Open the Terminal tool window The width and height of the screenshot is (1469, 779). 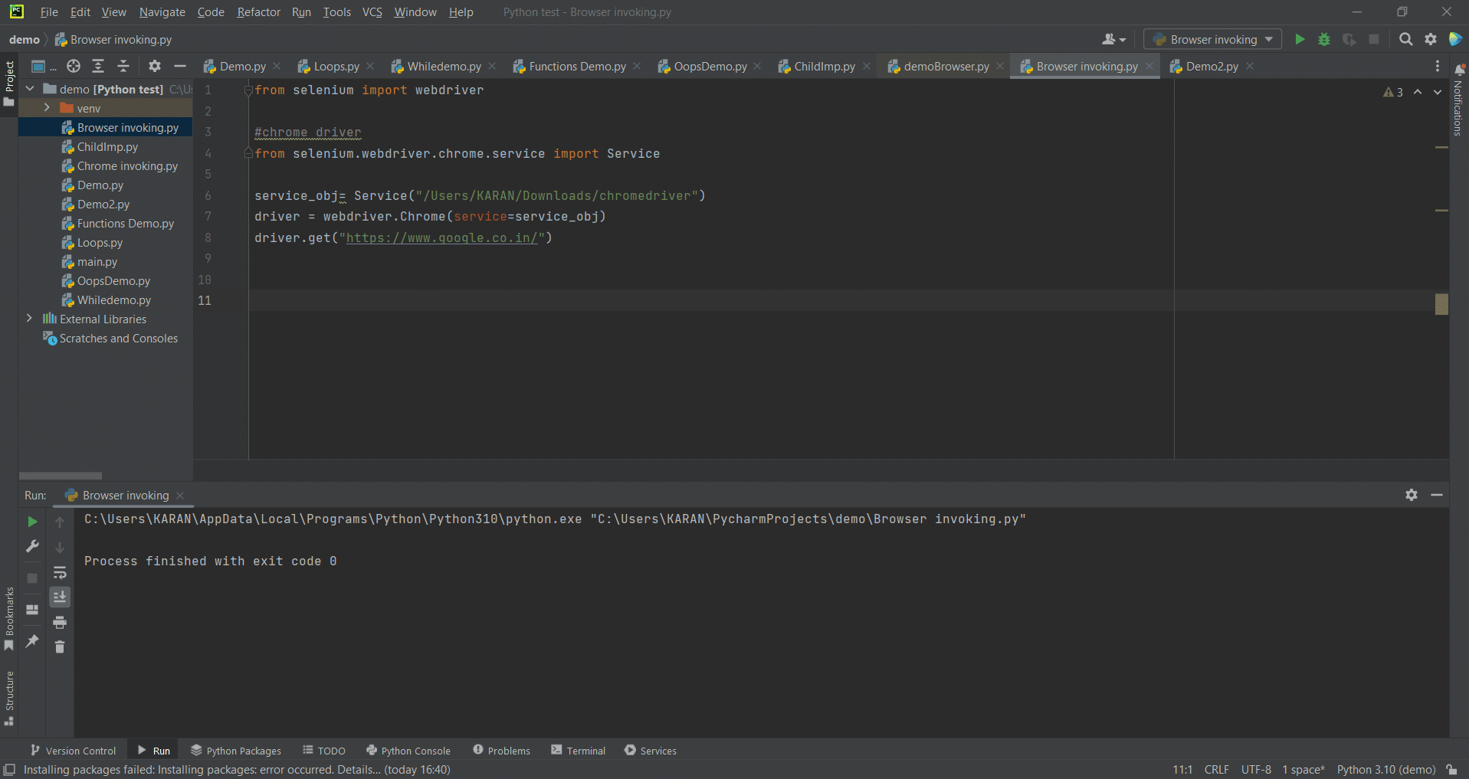tap(579, 751)
